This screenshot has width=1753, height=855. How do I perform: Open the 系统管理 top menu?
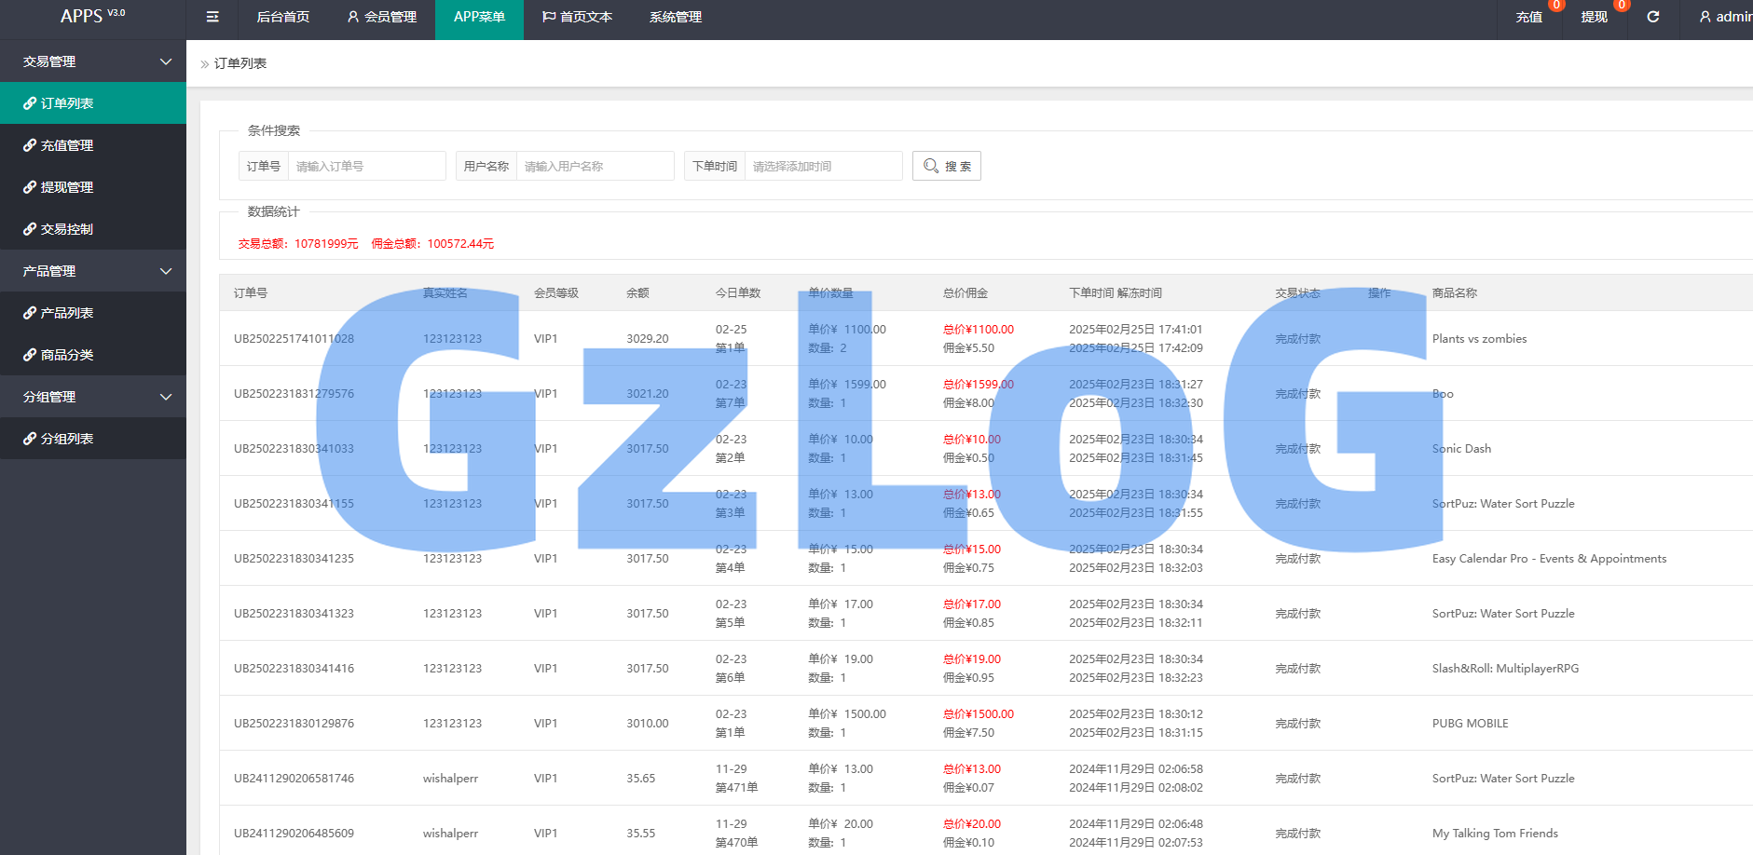pyautogui.click(x=675, y=17)
